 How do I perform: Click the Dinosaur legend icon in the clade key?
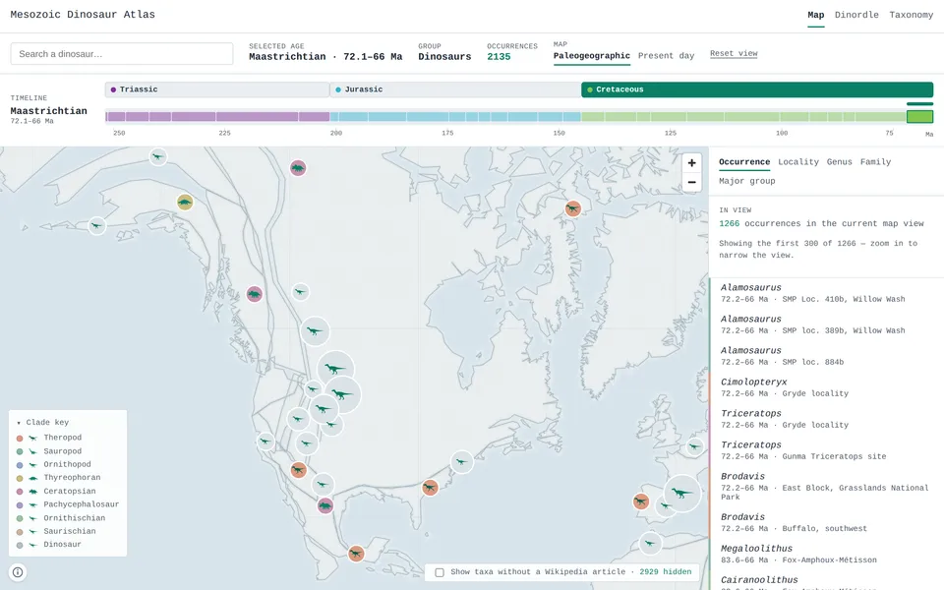pos(33,544)
